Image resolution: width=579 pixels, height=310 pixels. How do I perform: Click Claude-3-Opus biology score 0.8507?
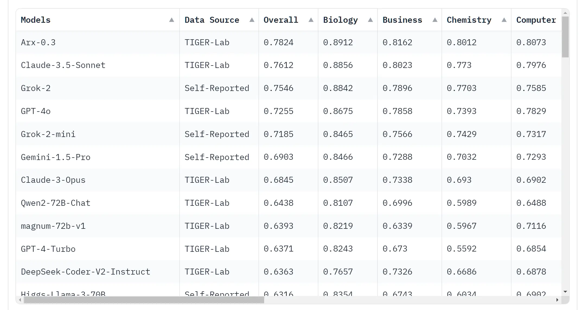click(x=338, y=180)
